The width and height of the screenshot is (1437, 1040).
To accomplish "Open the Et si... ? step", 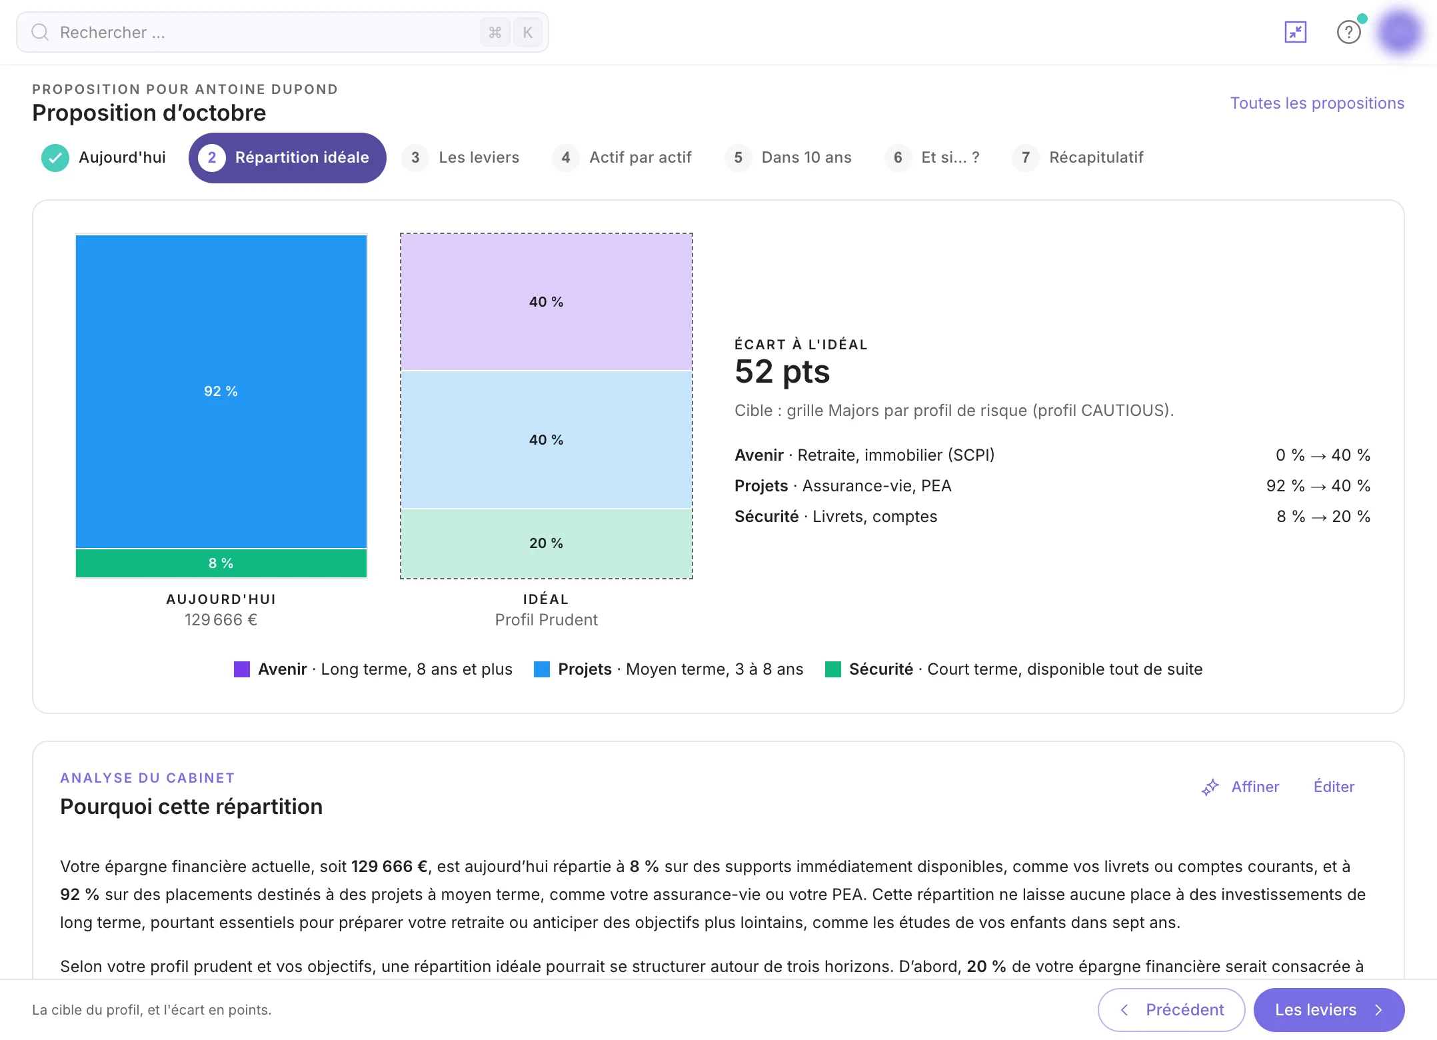I will click(x=932, y=158).
